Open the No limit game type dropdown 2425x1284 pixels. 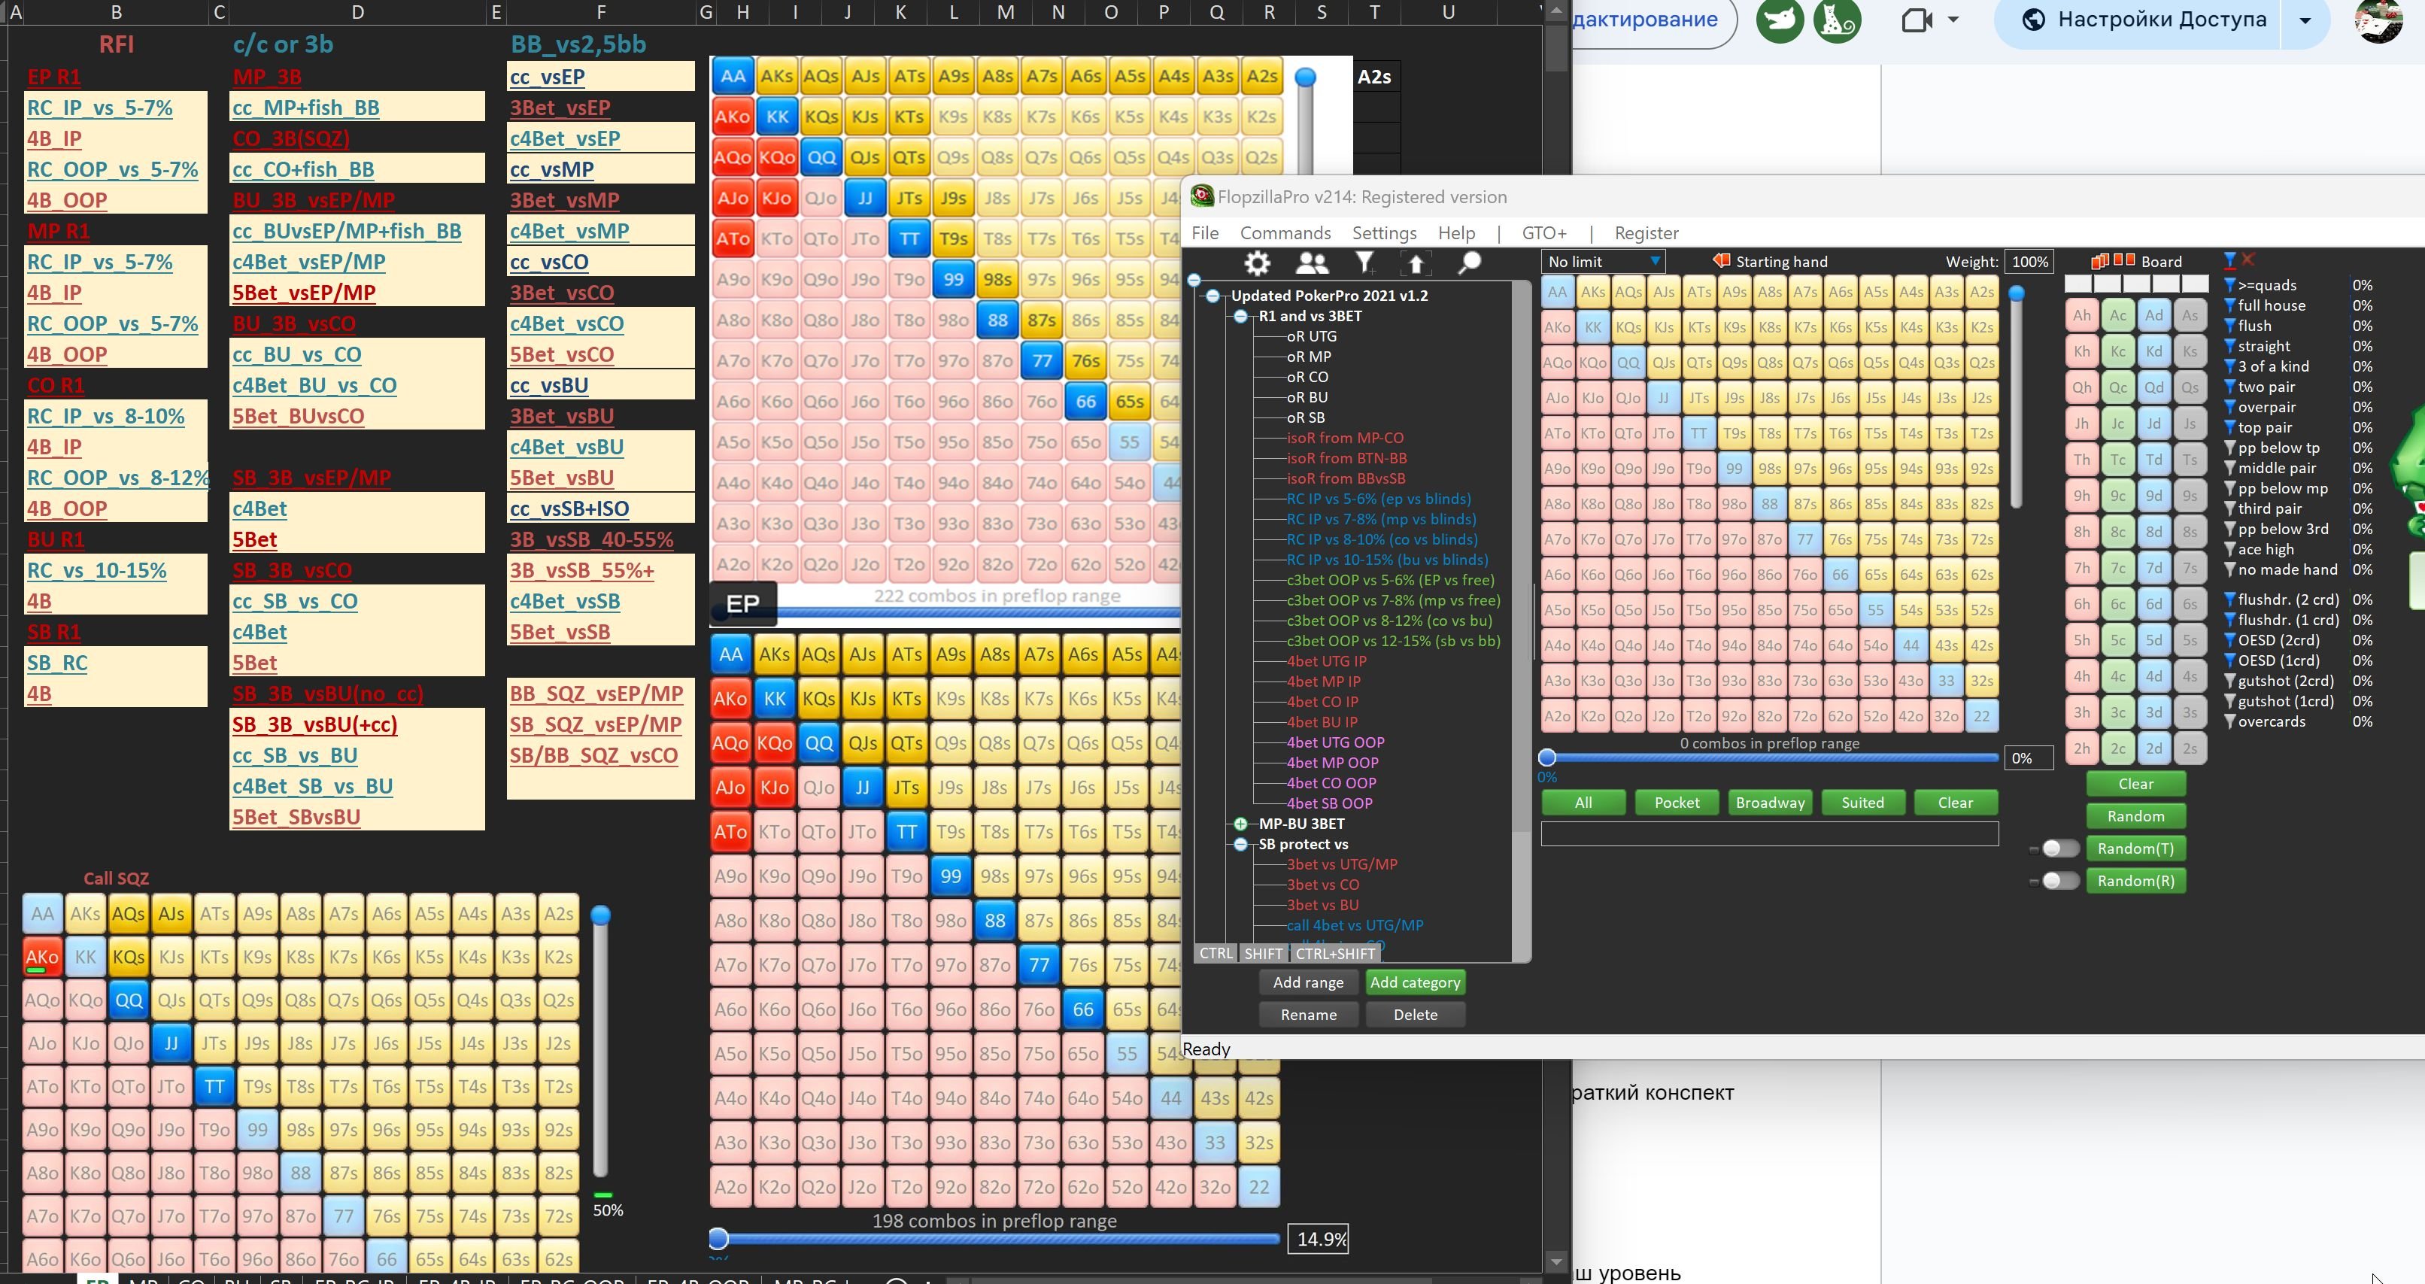click(x=1603, y=262)
